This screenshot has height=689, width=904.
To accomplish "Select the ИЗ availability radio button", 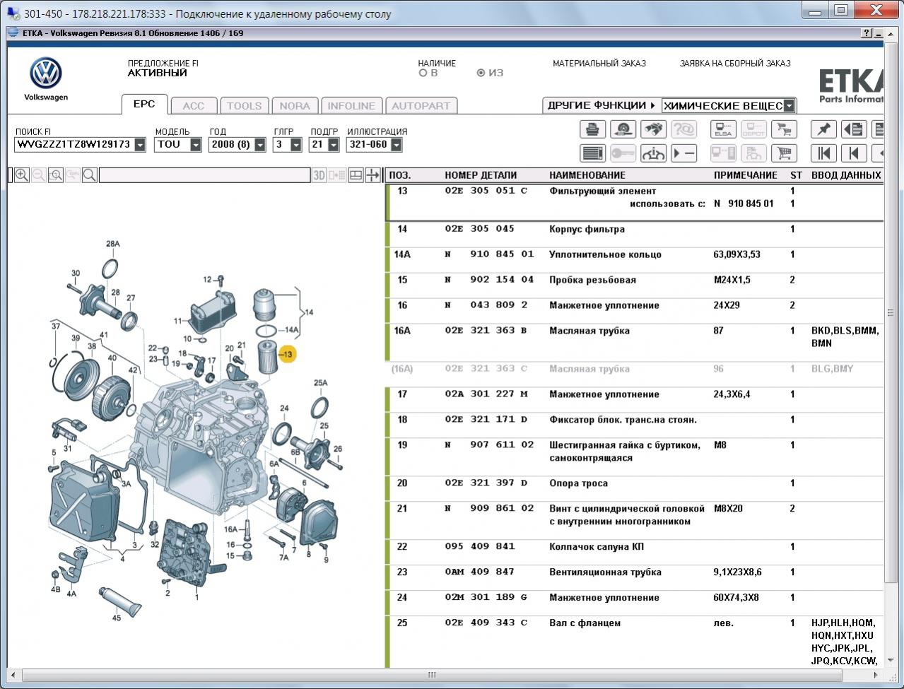I will [x=481, y=73].
